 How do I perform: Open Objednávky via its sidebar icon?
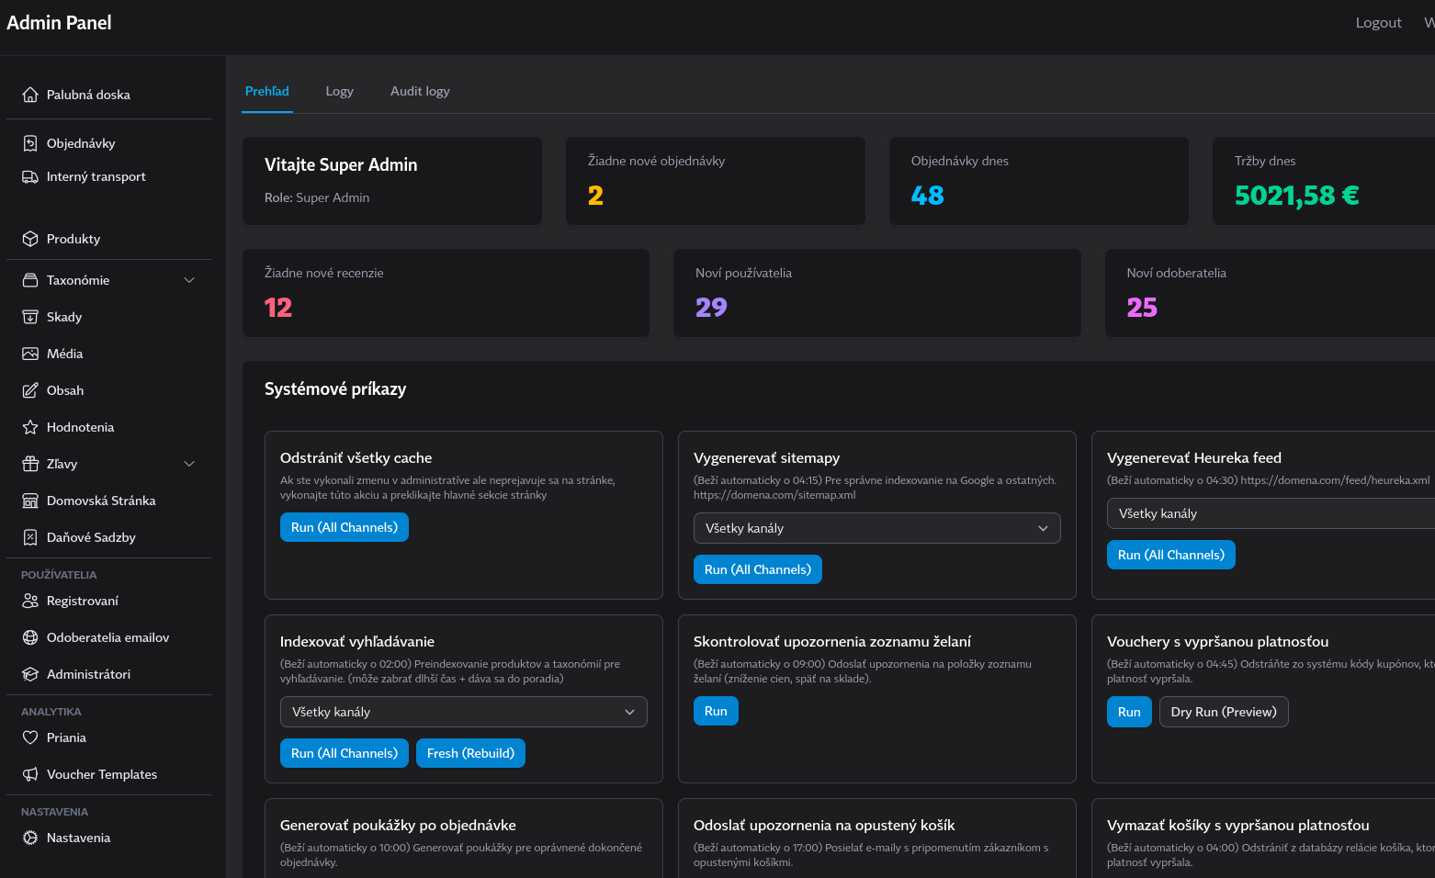click(30, 143)
